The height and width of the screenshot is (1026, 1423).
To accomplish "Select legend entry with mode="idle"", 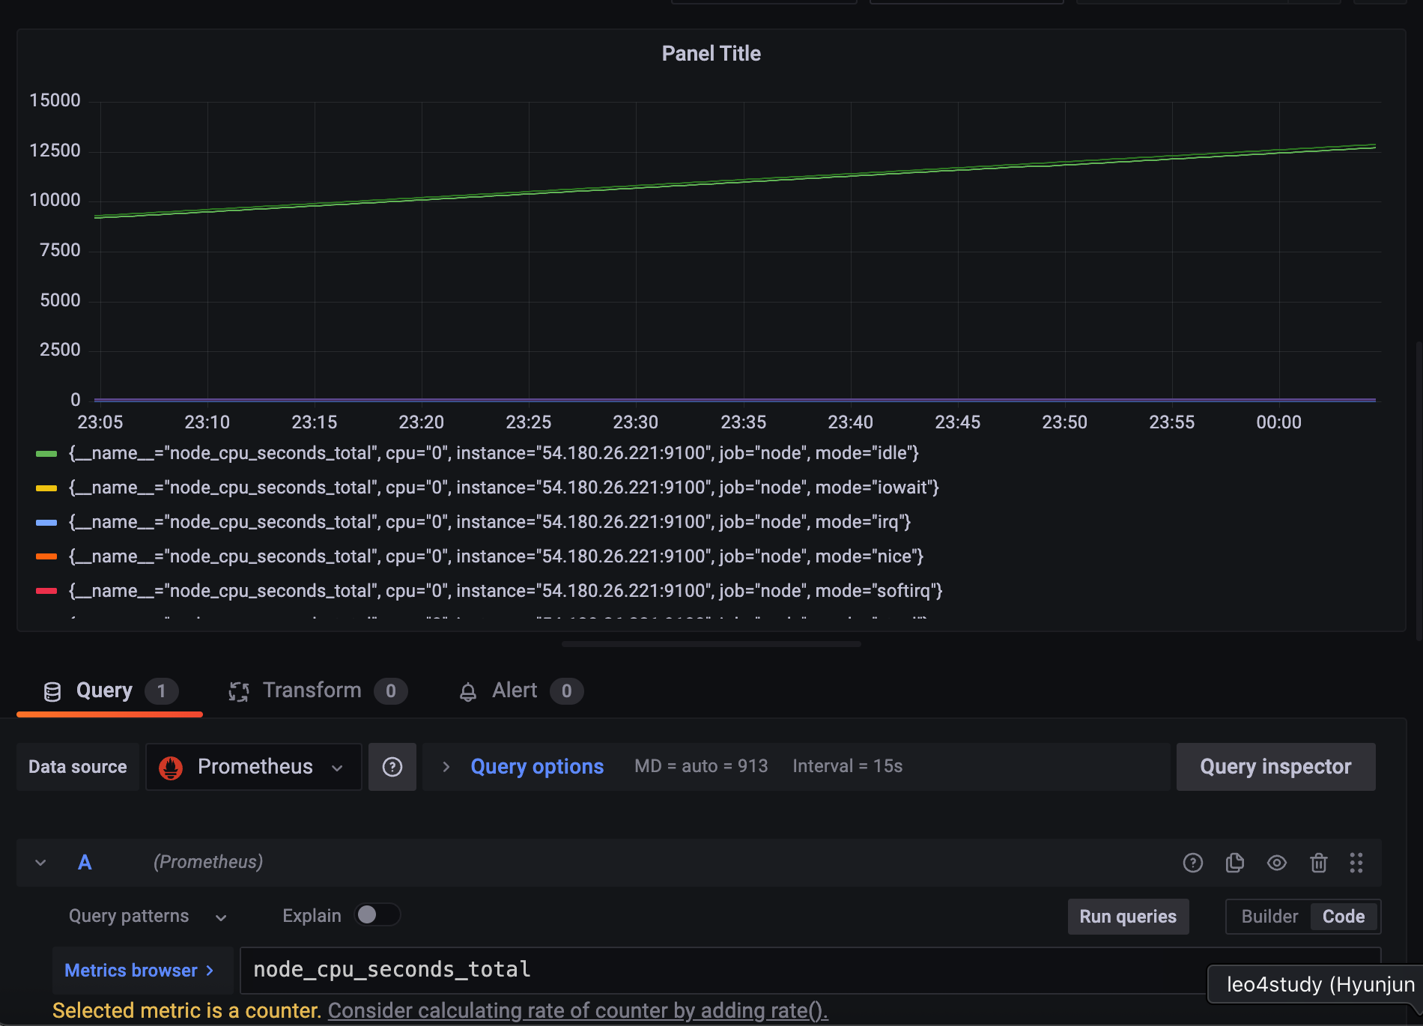I will (x=494, y=454).
